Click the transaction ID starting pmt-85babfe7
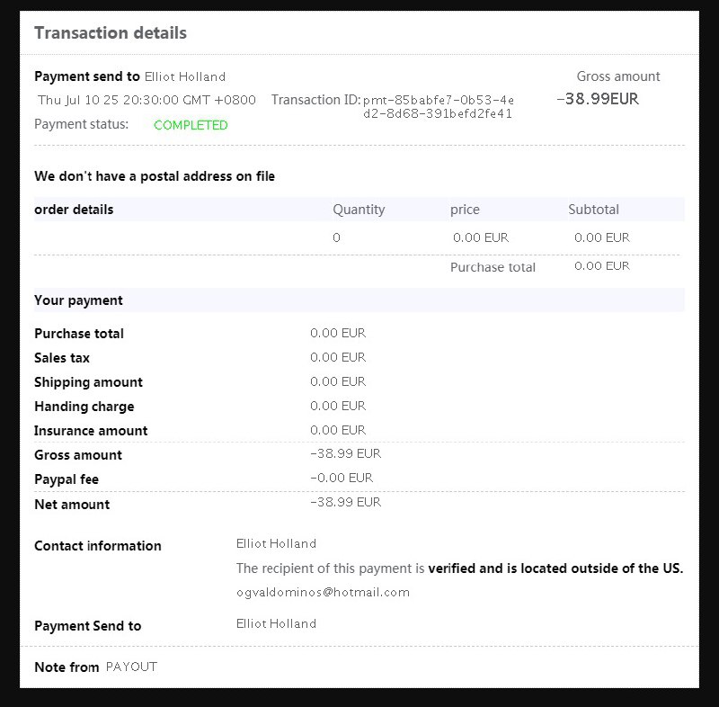This screenshot has height=707, width=719. pos(438,106)
